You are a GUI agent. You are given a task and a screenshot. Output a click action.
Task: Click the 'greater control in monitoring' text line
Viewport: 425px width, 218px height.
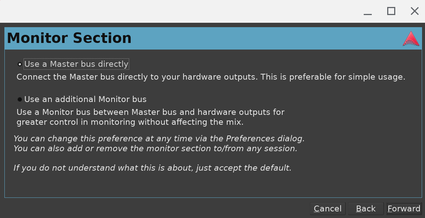(x=130, y=122)
